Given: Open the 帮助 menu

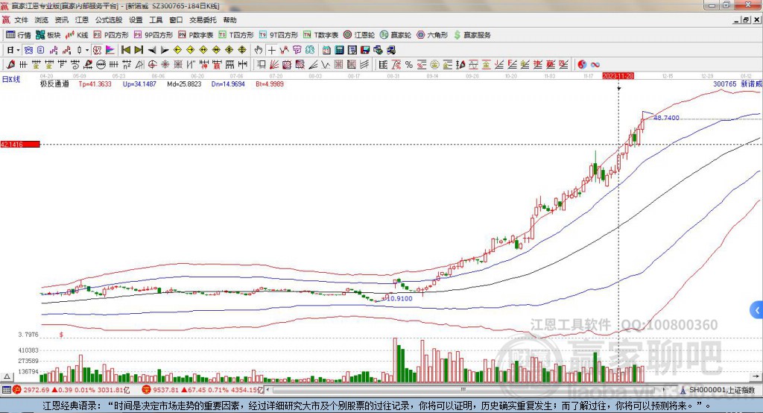Looking at the screenshot, I should point(229,20).
